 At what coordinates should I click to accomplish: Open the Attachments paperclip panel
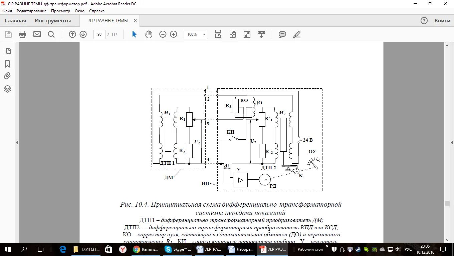point(7,76)
